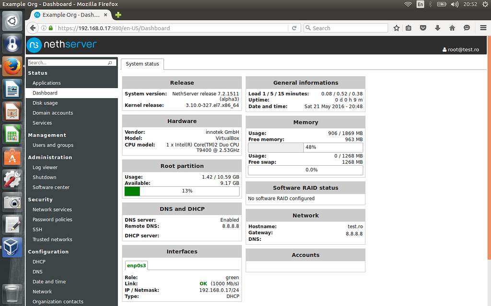
Task: Open the Firefox hamburger menu
Action: (483, 28)
